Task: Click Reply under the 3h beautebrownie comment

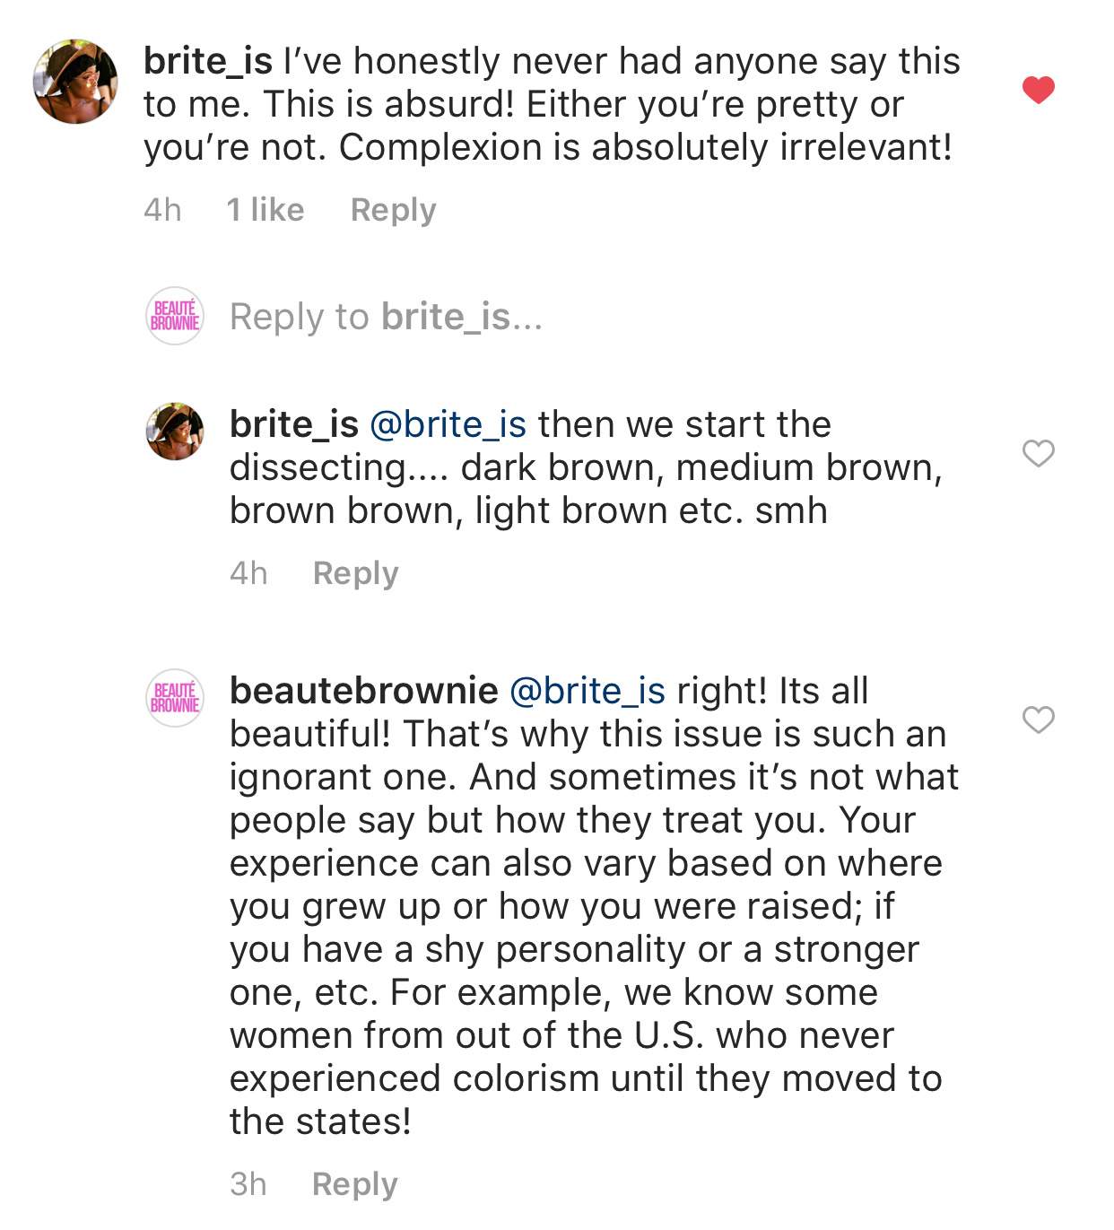Action: pos(354,1184)
